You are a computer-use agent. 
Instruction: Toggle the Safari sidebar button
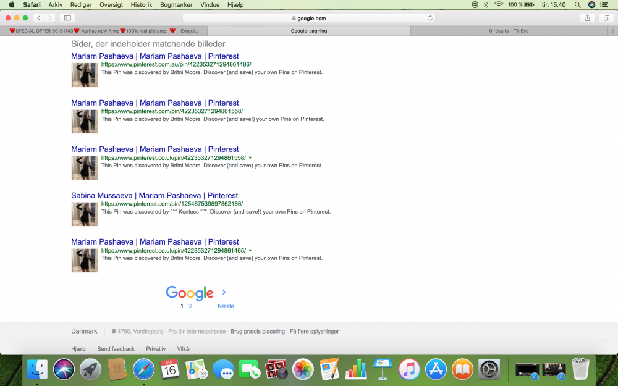coord(67,18)
